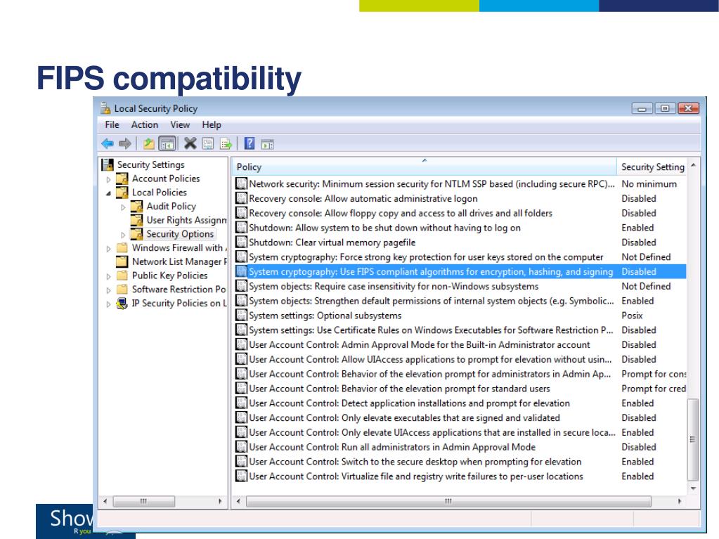Open the File menu
Screen dimensions: 719x539
[x=112, y=124]
